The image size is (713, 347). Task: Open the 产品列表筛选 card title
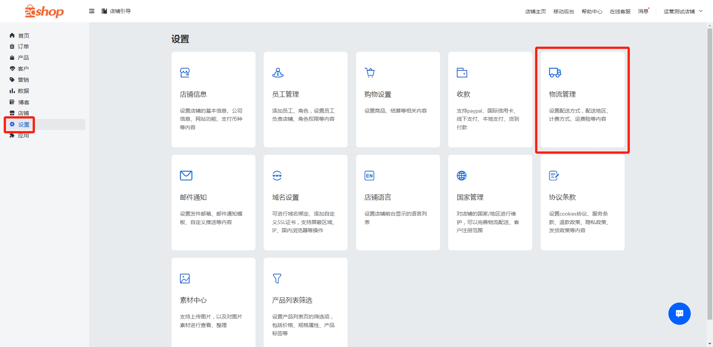[292, 300]
